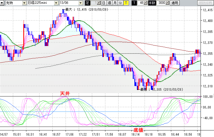The image size is (214, 137).
Task: Click the 足 candlestick label icon
Action: [88, 3]
